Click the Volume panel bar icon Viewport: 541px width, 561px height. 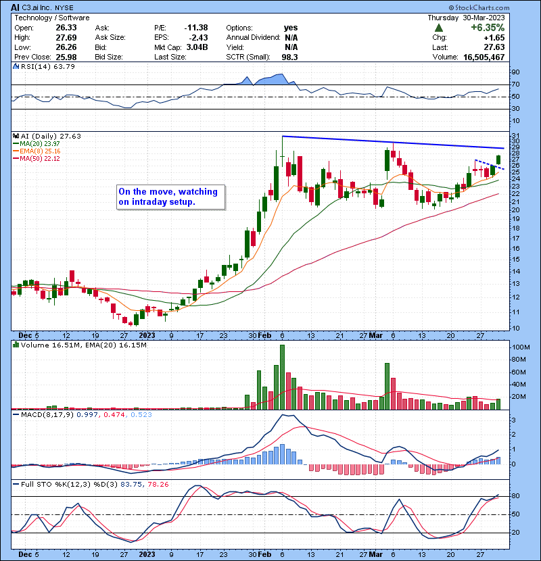click(16, 345)
